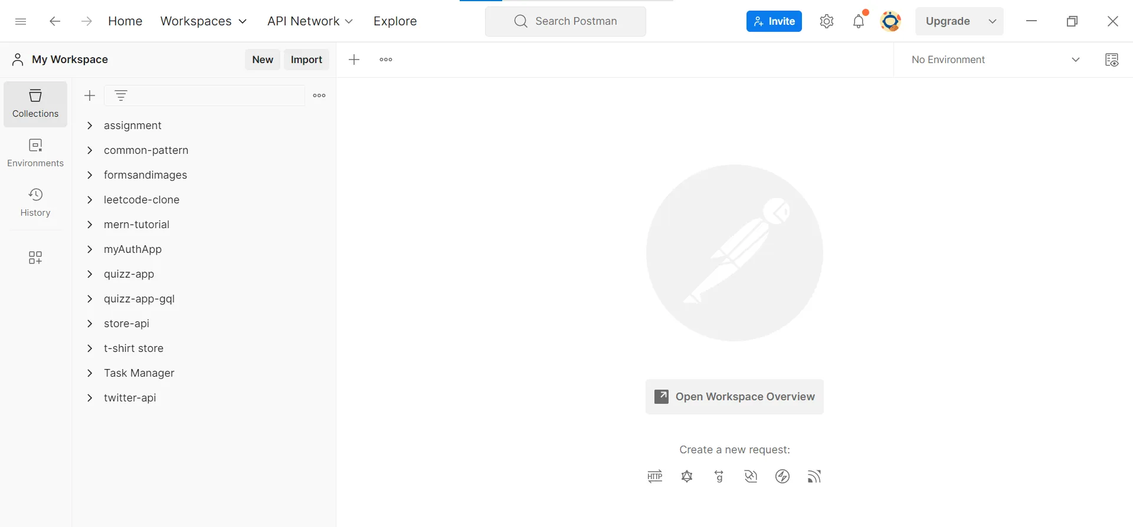Click the New button
This screenshot has height=527, width=1133.
pos(263,60)
